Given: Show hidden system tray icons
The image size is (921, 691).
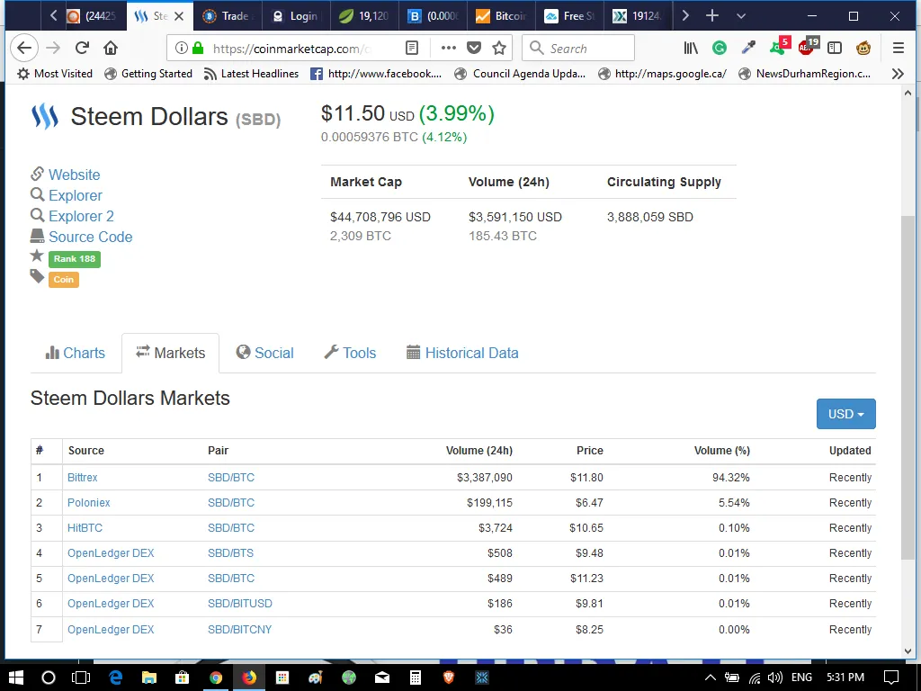Looking at the screenshot, I should coord(711,678).
